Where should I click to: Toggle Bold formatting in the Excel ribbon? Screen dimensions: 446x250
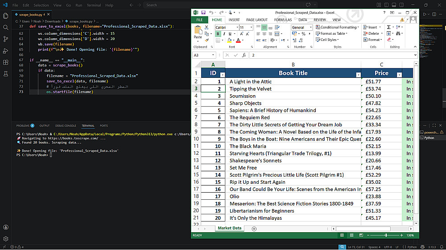tap(218, 34)
